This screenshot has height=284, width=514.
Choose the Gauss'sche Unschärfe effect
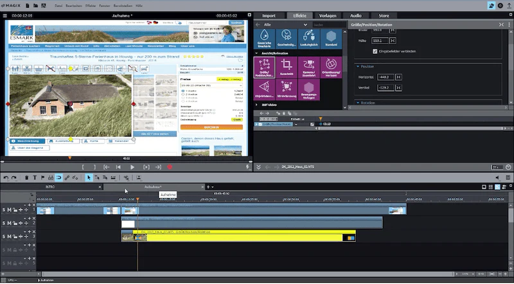click(264, 38)
